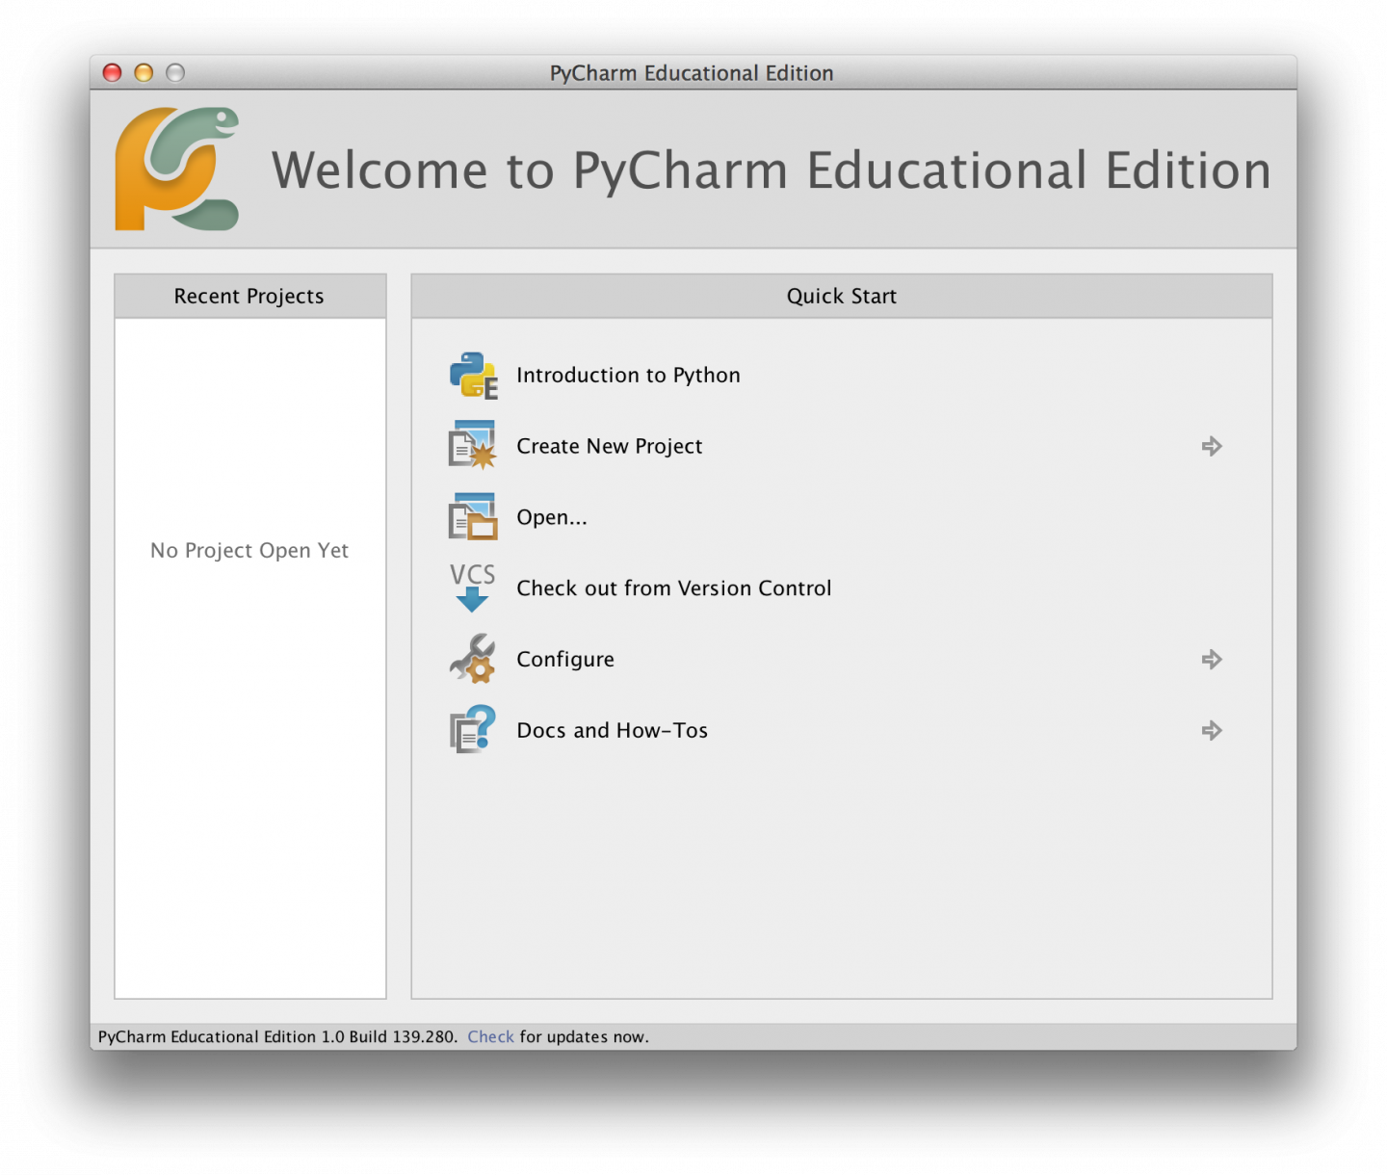Click the PyCharm Educational logo
This screenshot has width=1387, height=1175.
click(177, 169)
